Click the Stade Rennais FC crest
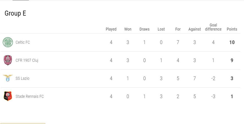 tap(8, 96)
